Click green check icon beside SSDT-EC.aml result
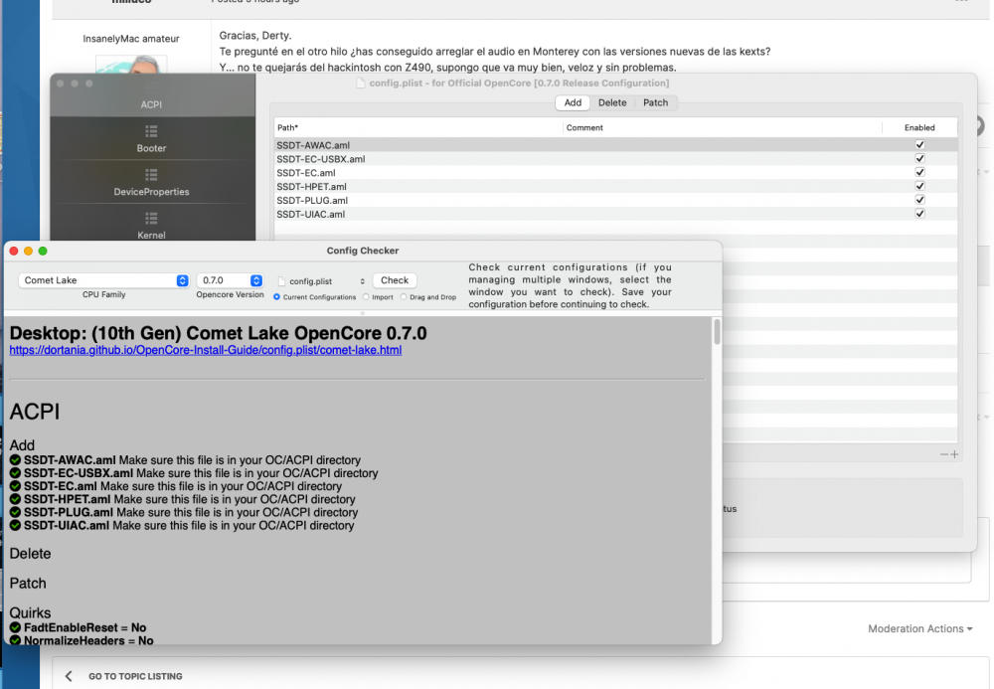The width and height of the screenshot is (994, 689). point(15,486)
